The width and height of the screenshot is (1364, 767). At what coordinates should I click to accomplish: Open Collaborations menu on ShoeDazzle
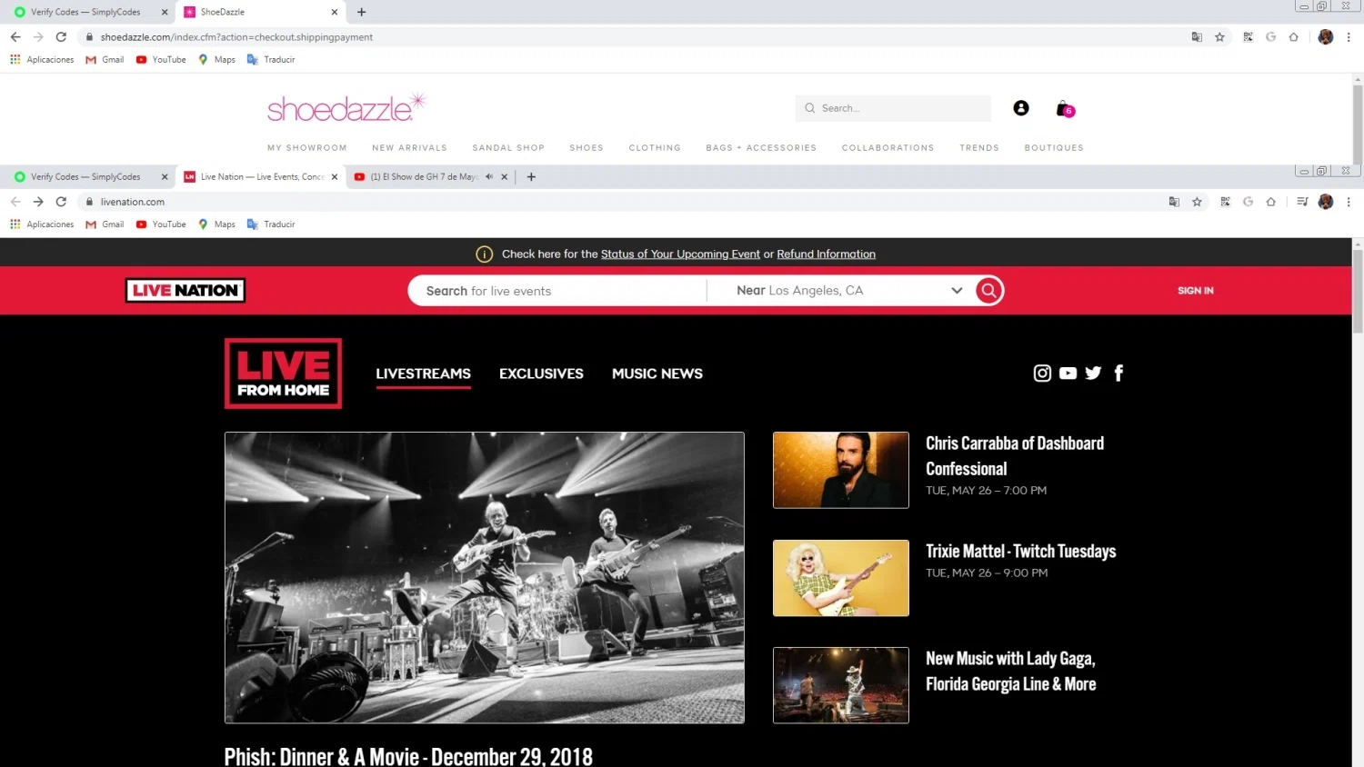coord(888,147)
